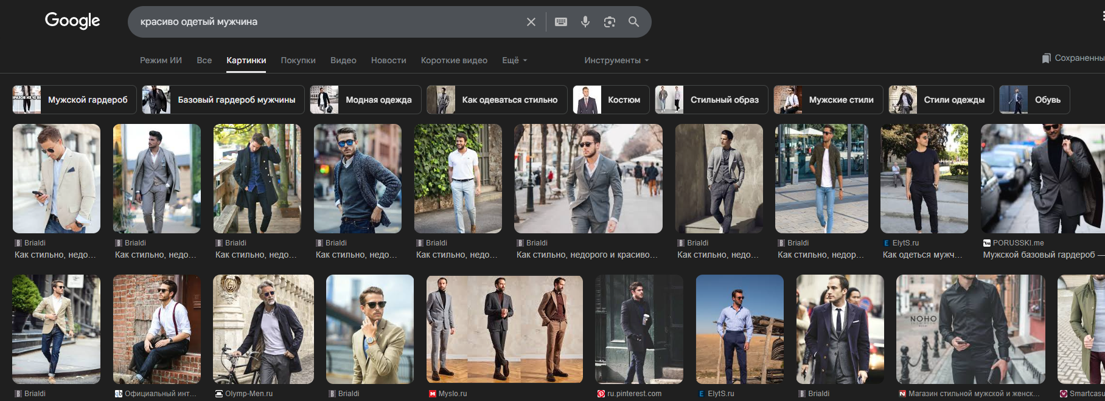
Task: Click the ru.pinterest.com source icon
Action: point(601,394)
